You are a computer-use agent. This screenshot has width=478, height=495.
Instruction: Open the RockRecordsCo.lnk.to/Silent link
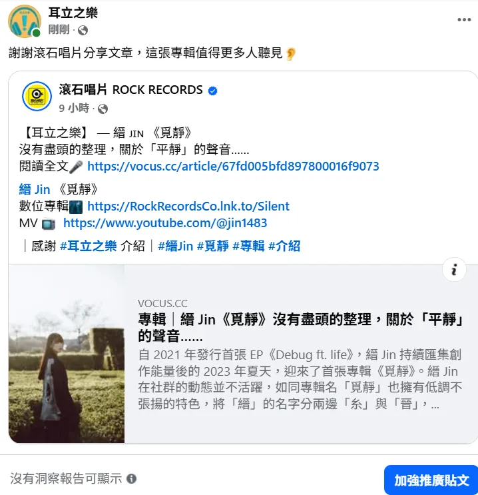point(188,207)
